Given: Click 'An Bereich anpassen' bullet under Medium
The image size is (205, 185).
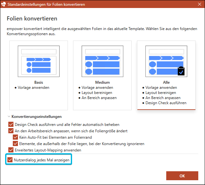Looking at the screenshot, I should [x=99, y=98].
